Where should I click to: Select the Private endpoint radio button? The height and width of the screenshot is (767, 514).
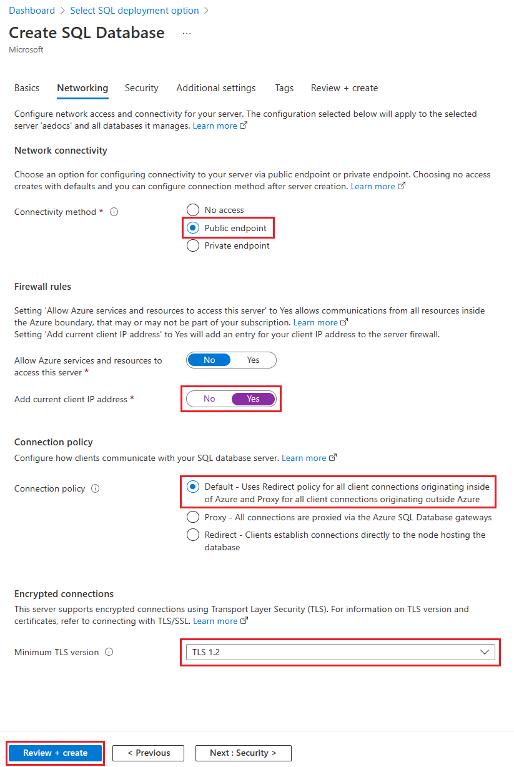pyautogui.click(x=193, y=245)
